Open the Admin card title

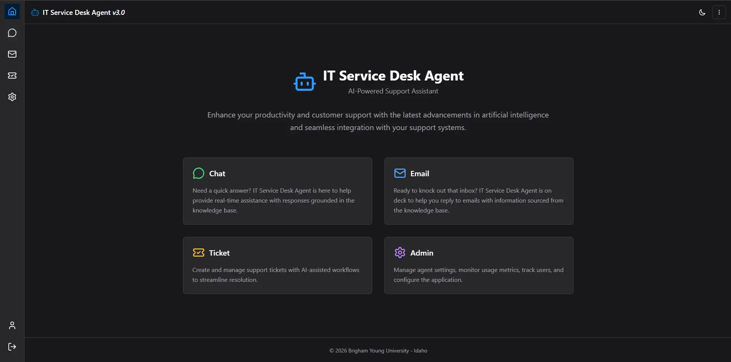422,253
